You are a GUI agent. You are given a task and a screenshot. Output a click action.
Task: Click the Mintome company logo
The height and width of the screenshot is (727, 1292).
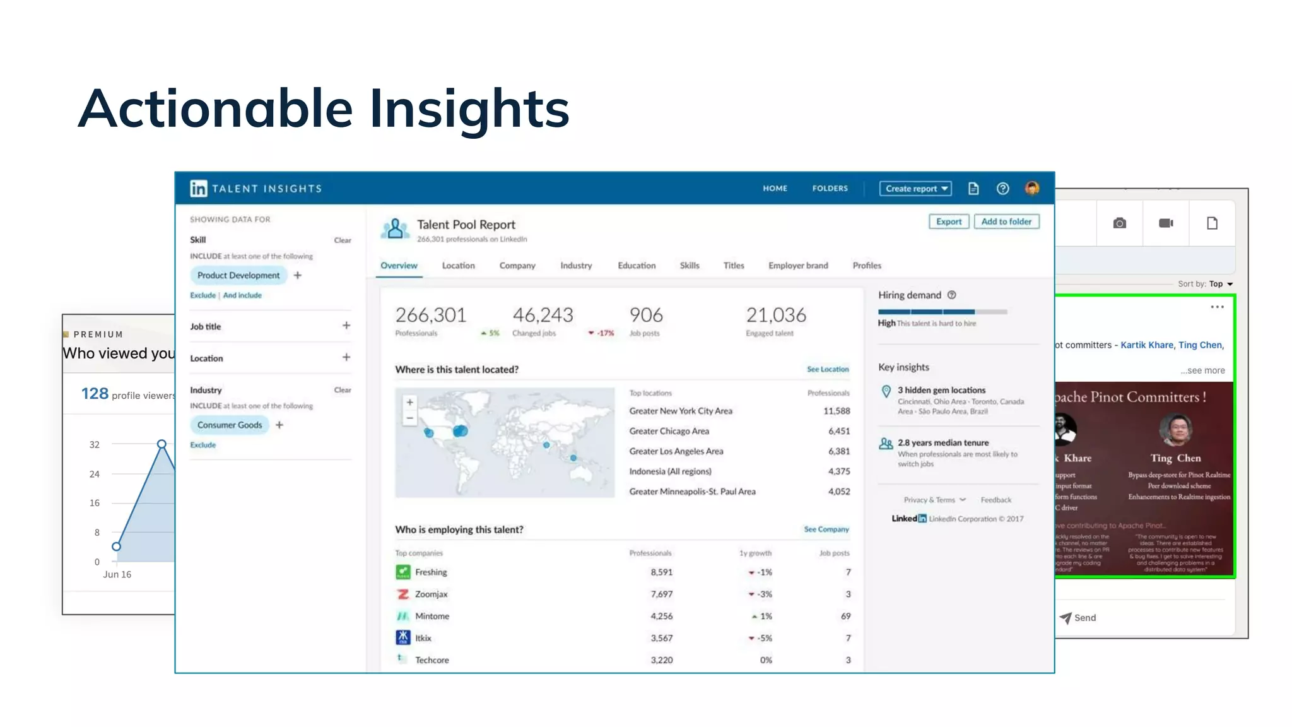point(402,616)
